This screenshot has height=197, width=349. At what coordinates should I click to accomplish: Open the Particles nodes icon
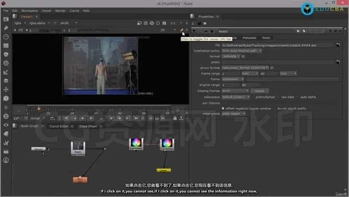(6, 107)
